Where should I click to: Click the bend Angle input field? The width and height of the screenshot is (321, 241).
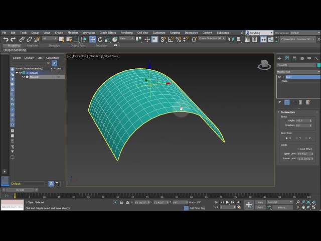click(302, 120)
